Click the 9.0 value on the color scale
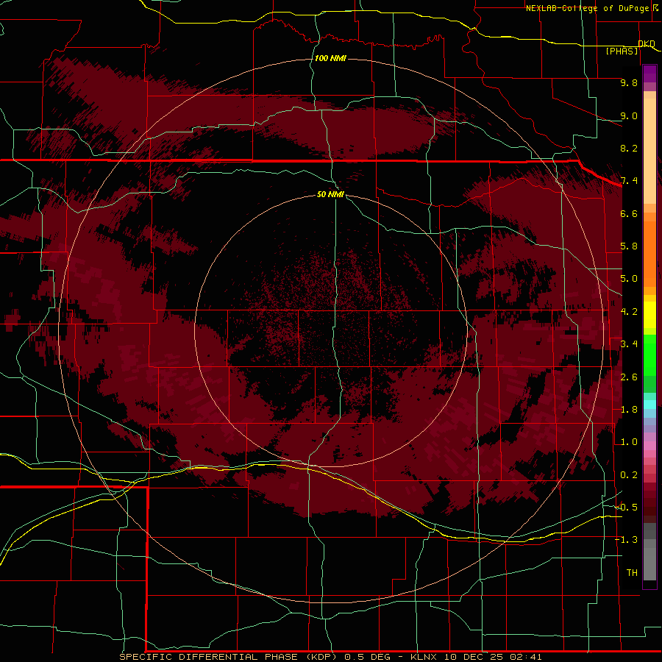The height and width of the screenshot is (662, 662). click(x=629, y=115)
